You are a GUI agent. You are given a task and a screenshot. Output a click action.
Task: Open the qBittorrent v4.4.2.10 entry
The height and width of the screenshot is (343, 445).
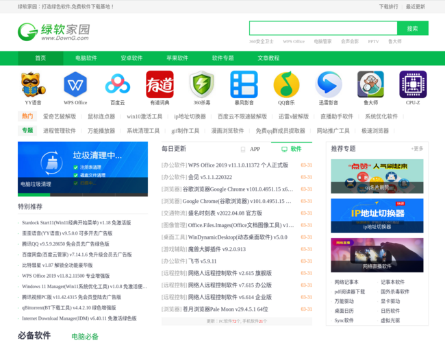click(69, 308)
